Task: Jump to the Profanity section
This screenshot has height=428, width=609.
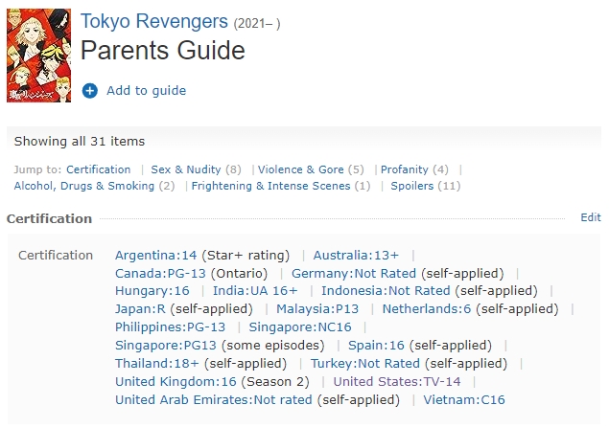Action: [405, 169]
